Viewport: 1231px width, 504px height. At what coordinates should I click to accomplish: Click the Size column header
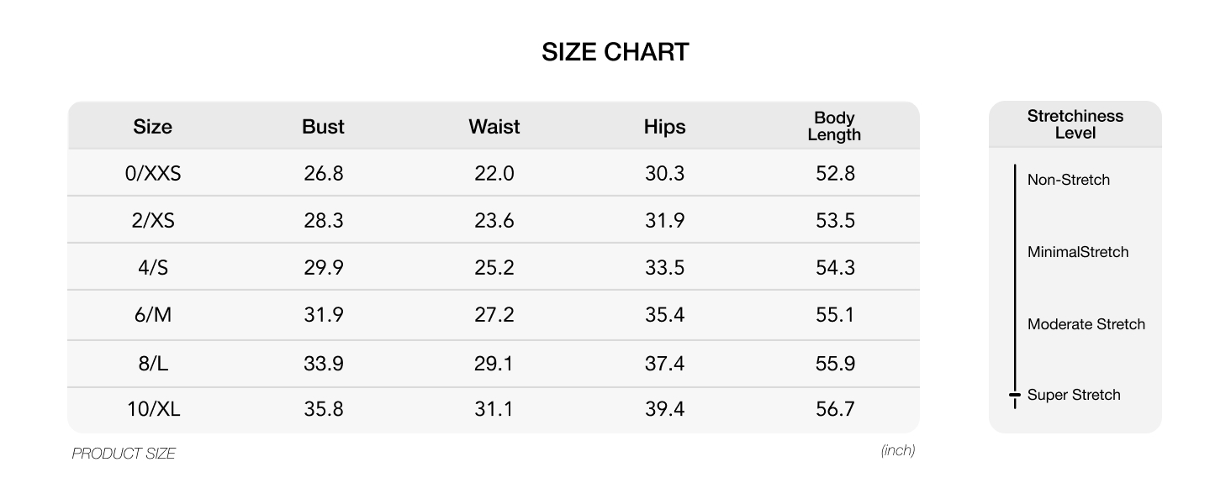click(152, 127)
